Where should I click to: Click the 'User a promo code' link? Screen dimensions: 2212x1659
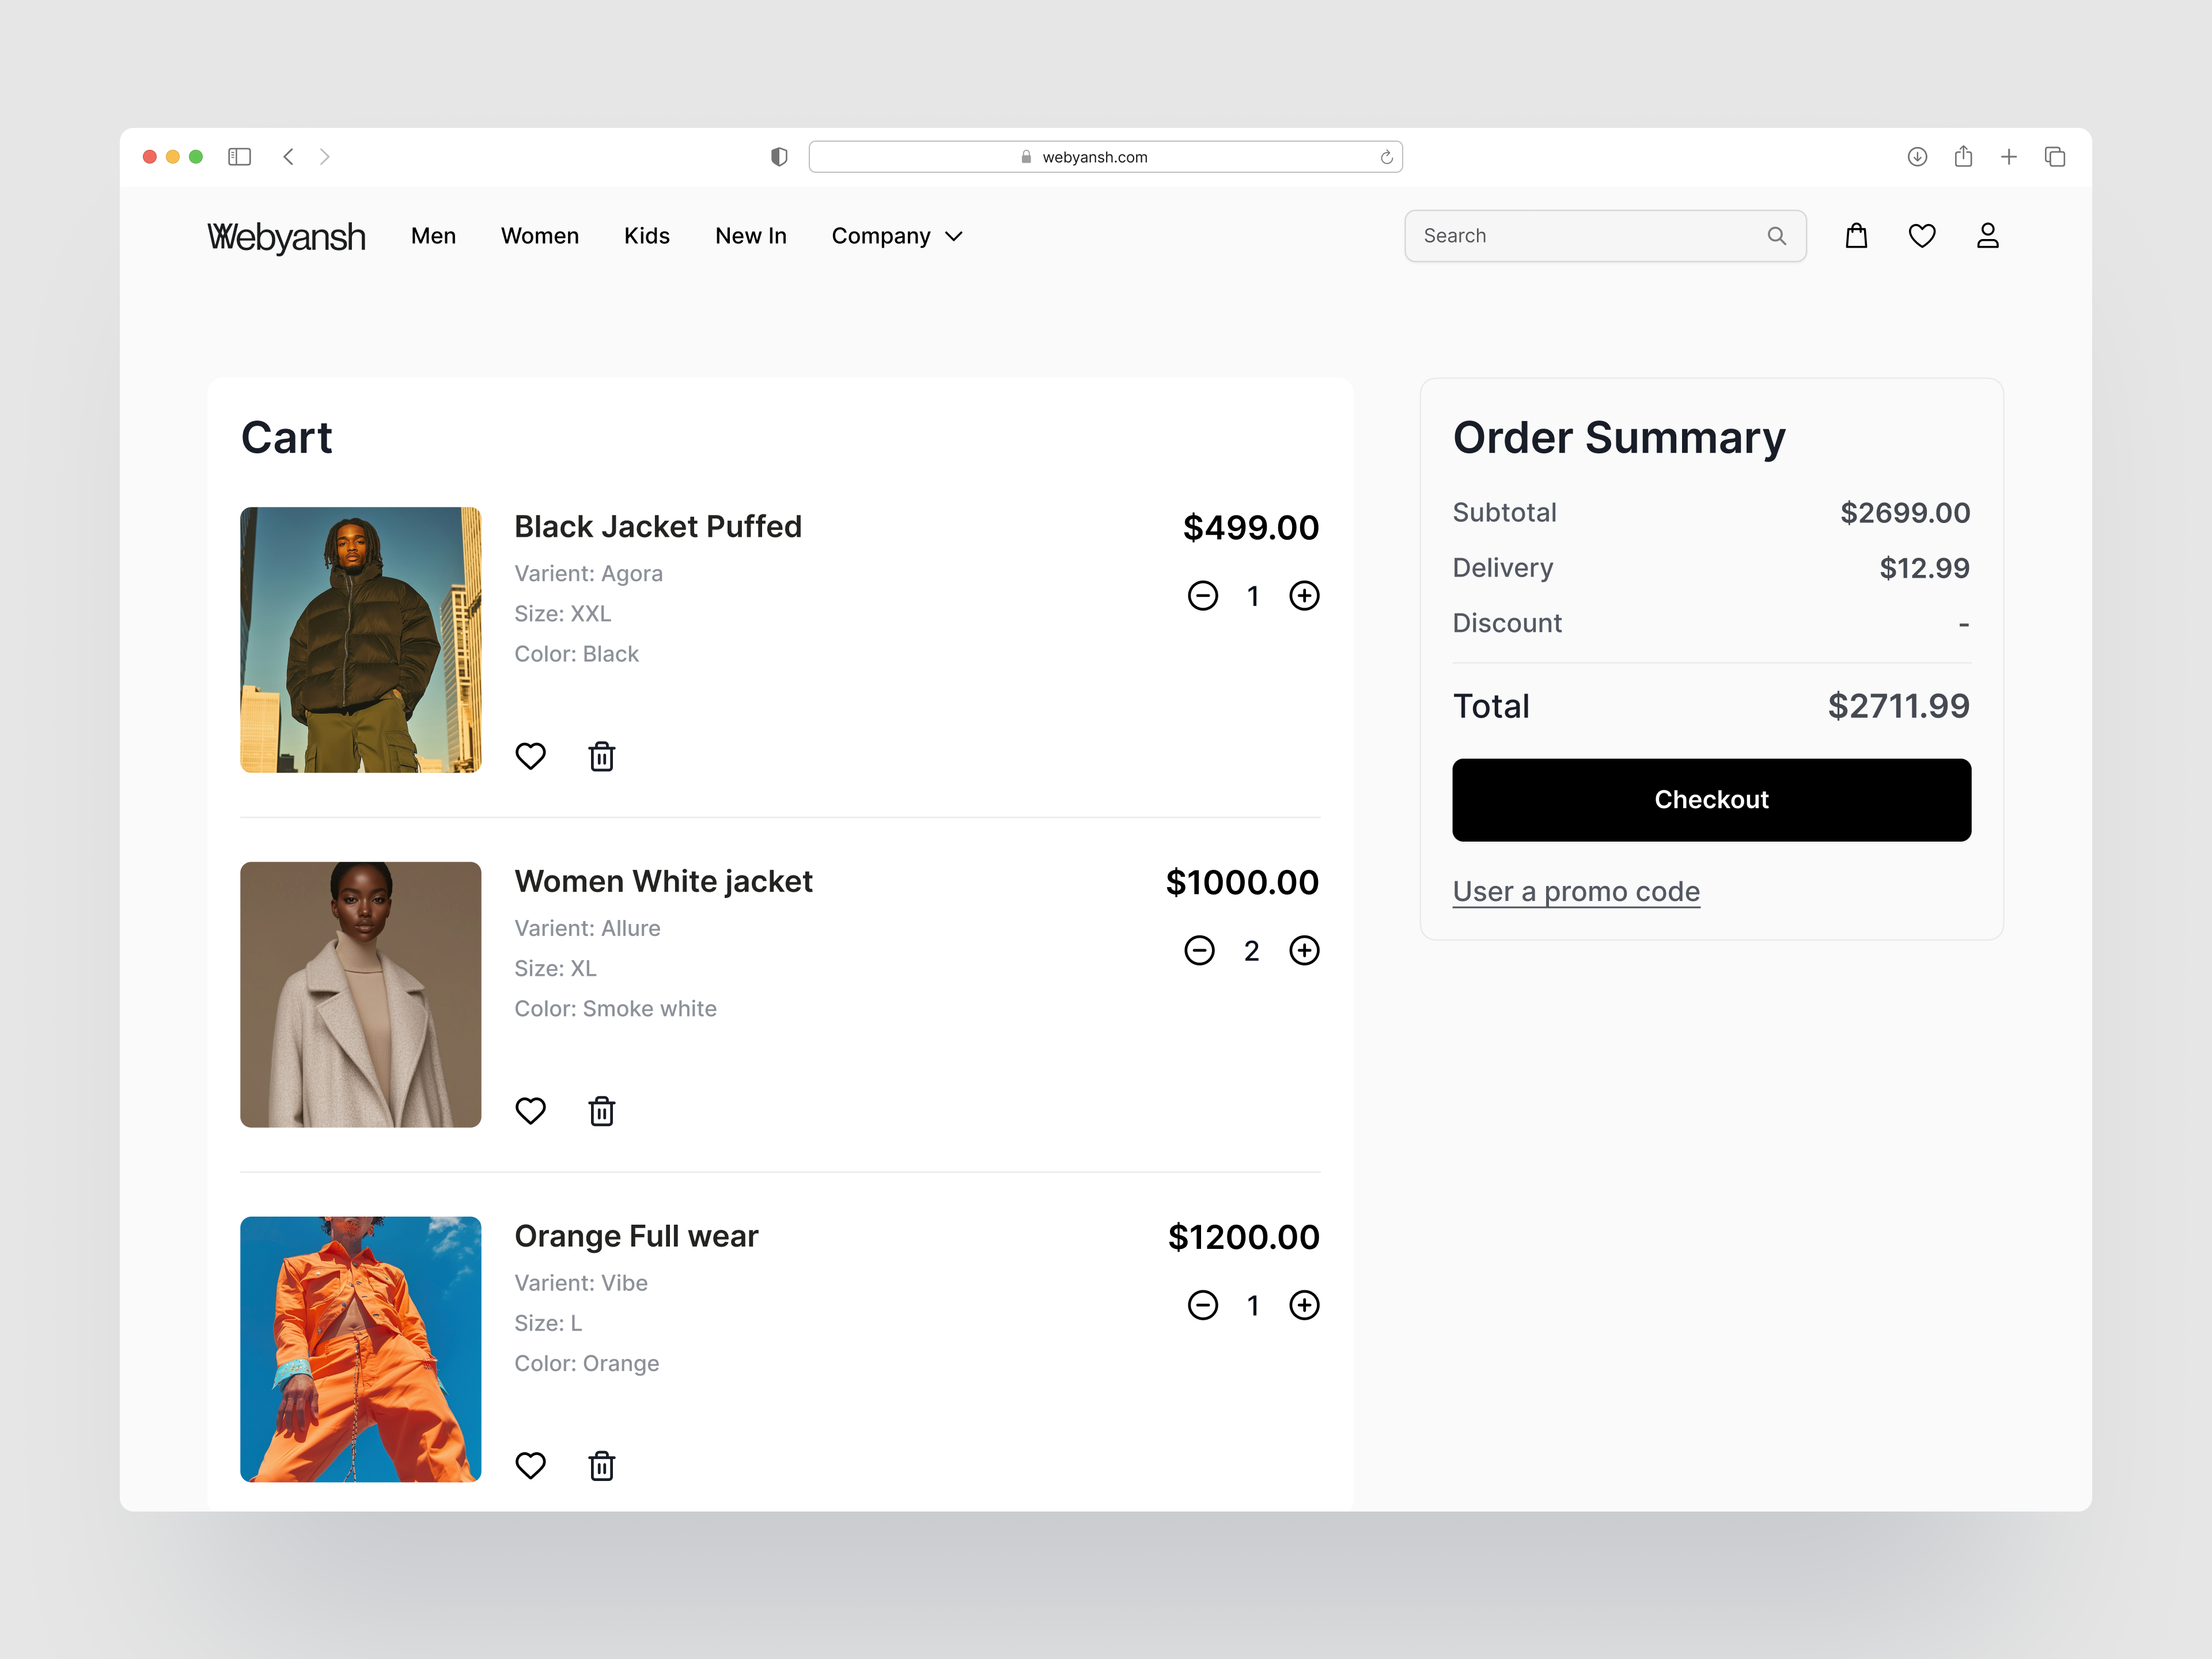click(1576, 891)
